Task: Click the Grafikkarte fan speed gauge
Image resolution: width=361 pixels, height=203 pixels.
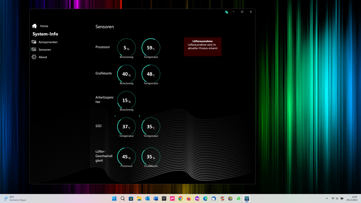Action: tap(151, 157)
